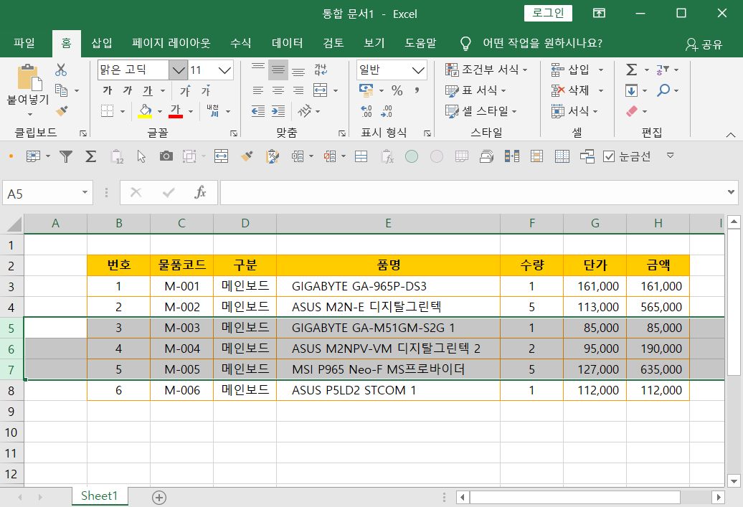Click Clear eraser icon

pyautogui.click(x=632, y=111)
